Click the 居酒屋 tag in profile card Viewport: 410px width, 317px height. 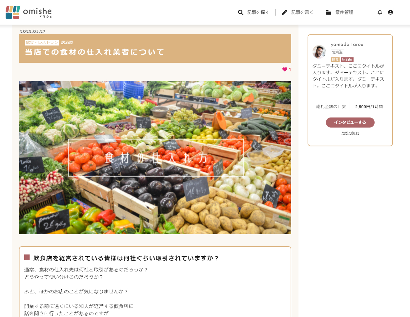[347, 60]
